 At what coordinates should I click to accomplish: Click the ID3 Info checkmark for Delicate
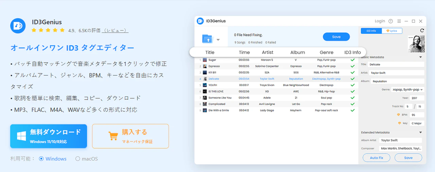(x=352, y=79)
